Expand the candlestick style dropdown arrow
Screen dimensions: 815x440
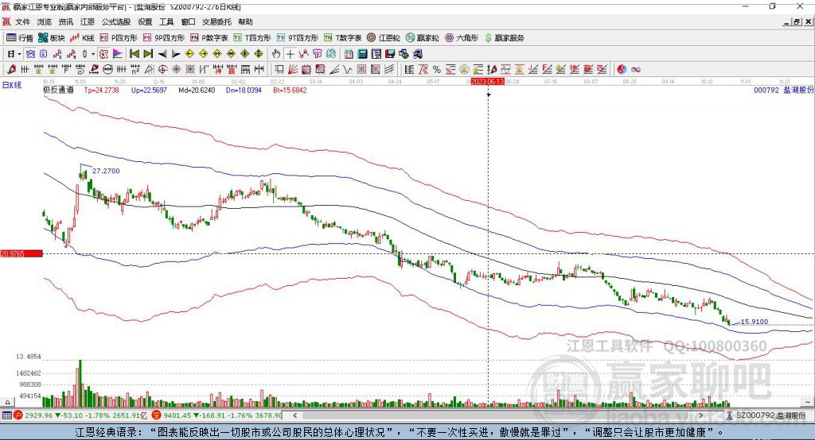(x=93, y=53)
